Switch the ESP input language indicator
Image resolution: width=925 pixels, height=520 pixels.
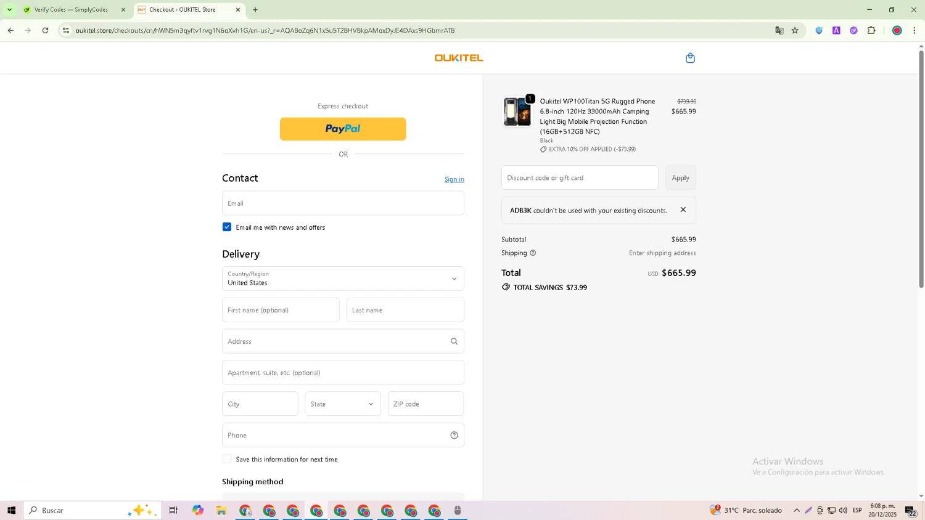857,510
